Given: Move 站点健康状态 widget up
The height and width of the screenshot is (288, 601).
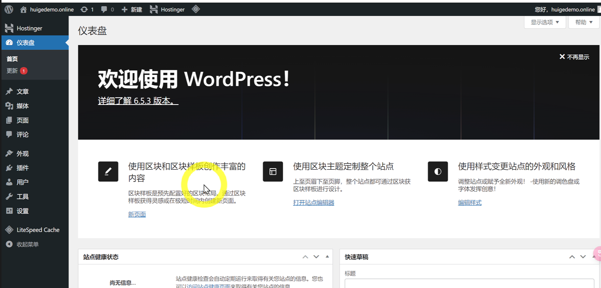Looking at the screenshot, I should coord(305,257).
